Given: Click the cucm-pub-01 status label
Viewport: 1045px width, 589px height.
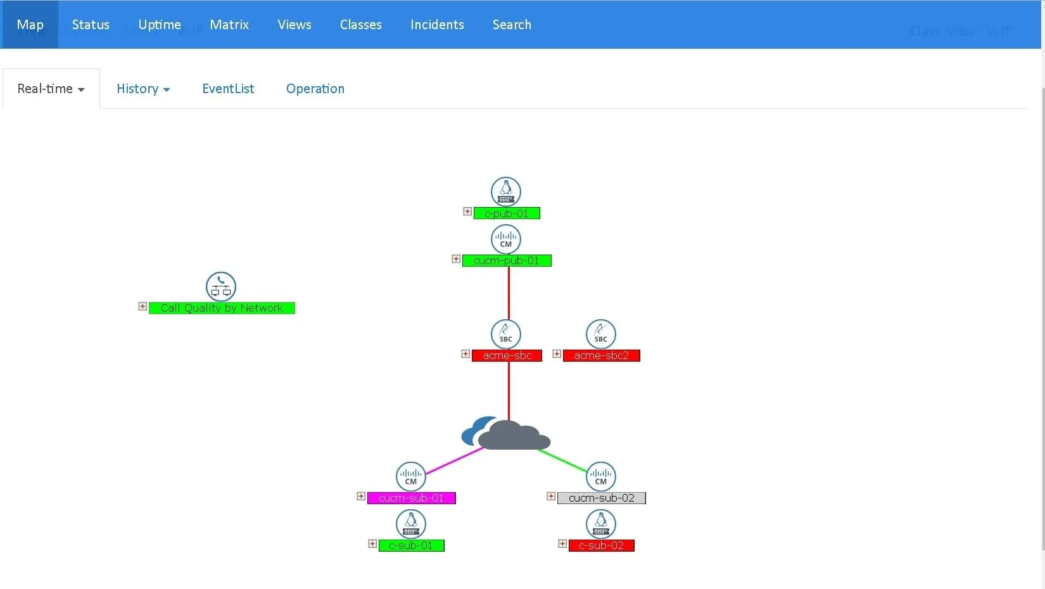Looking at the screenshot, I should pos(507,260).
